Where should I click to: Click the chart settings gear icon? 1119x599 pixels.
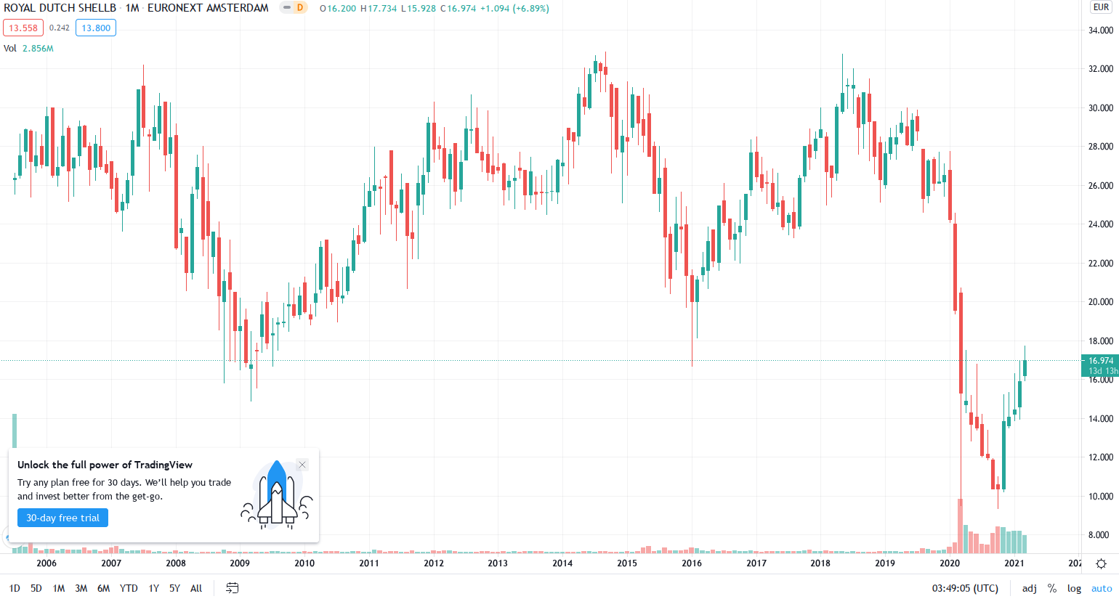[x=1100, y=563]
